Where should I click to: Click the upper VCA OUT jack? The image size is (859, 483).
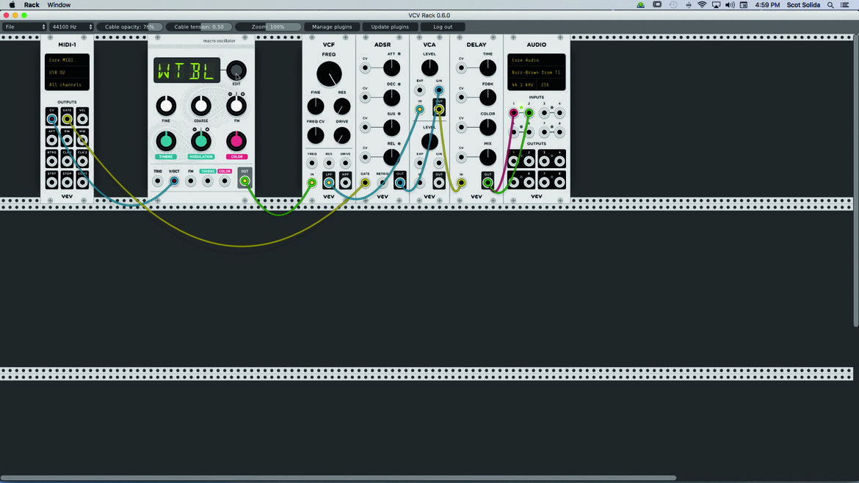(439, 109)
